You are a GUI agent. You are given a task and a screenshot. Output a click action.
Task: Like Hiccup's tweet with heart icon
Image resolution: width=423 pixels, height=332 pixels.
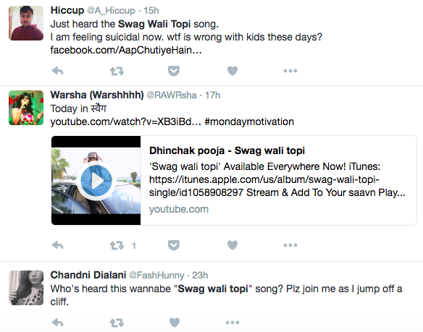coord(233,71)
